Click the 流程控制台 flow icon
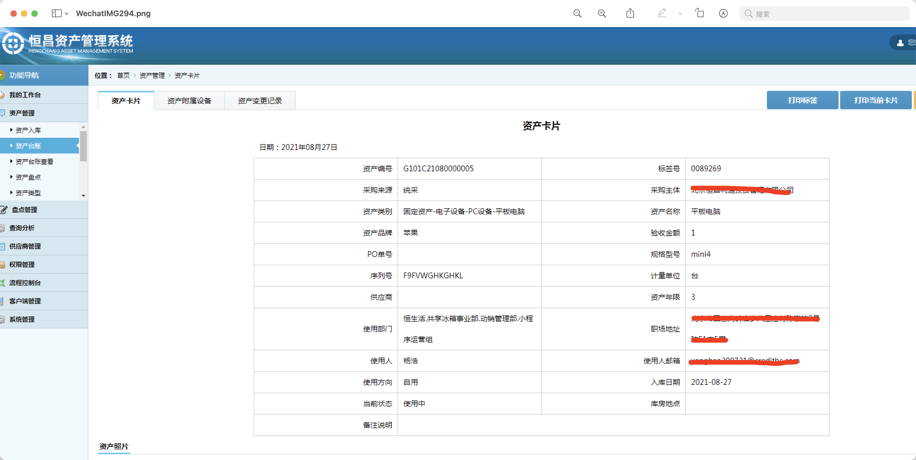The image size is (916, 460). (x=3, y=282)
